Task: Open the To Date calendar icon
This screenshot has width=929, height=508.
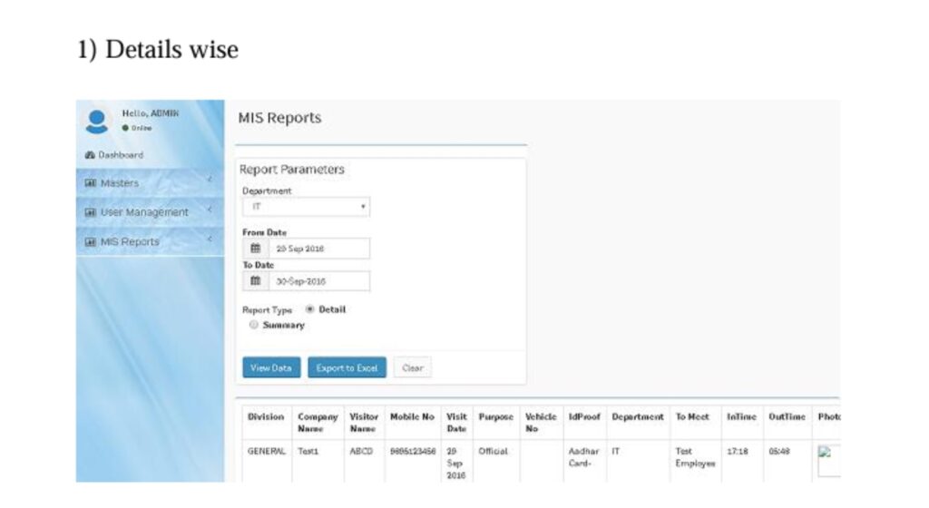Action: pyautogui.click(x=256, y=281)
